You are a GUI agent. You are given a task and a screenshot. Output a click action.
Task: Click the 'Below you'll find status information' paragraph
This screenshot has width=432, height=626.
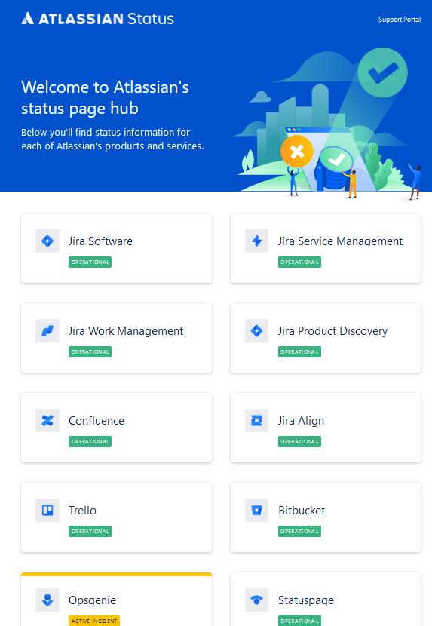pyautogui.click(x=112, y=139)
